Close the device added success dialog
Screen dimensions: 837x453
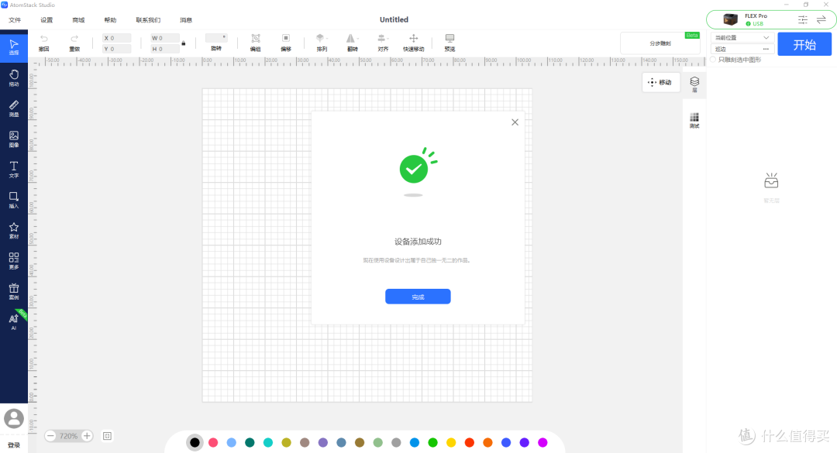(x=515, y=122)
